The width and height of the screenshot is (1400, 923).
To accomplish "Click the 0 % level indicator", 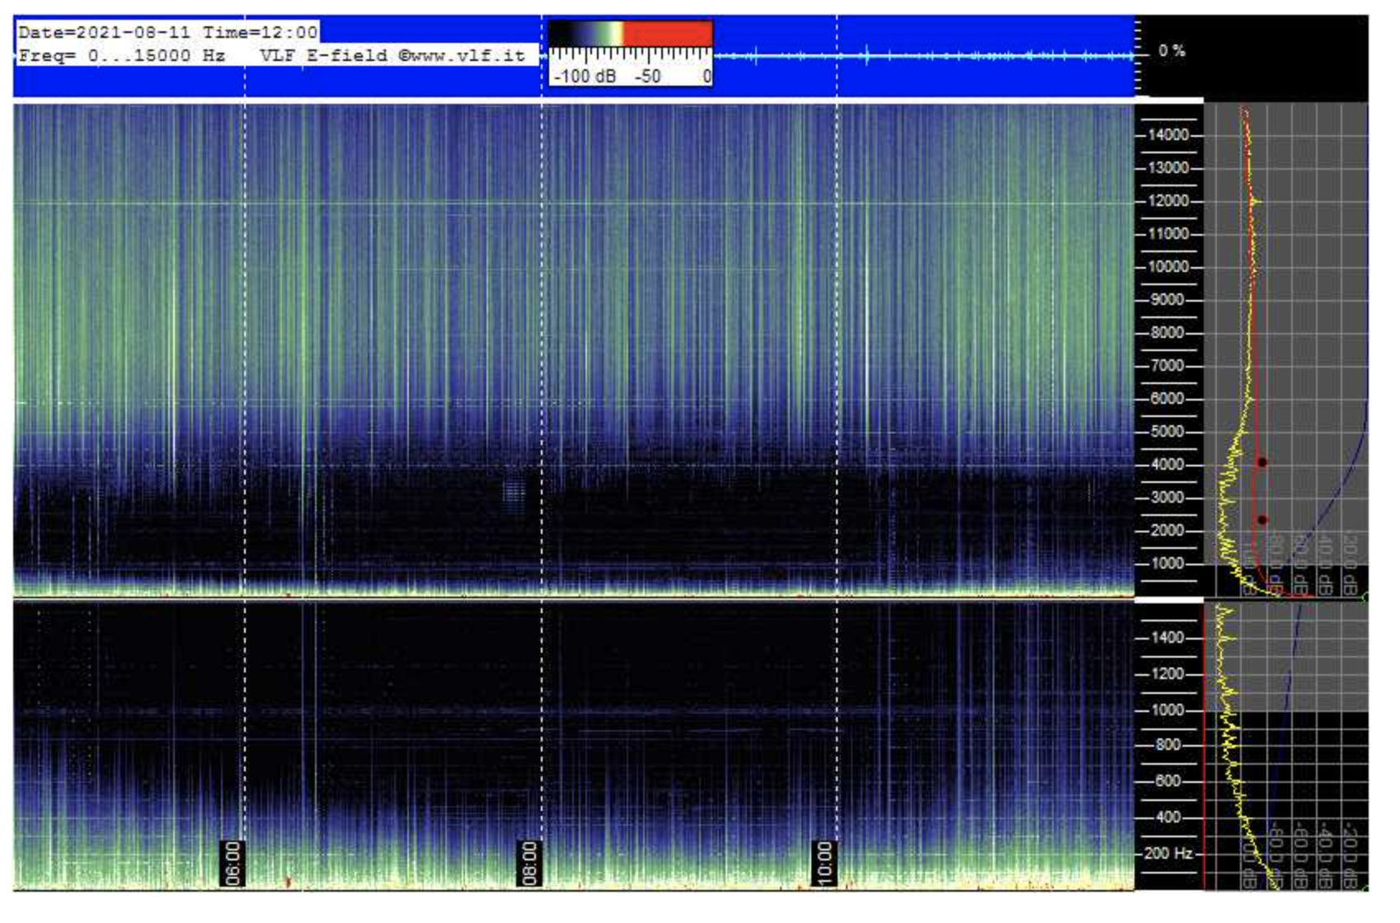I will pyautogui.click(x=1172, y=50).
